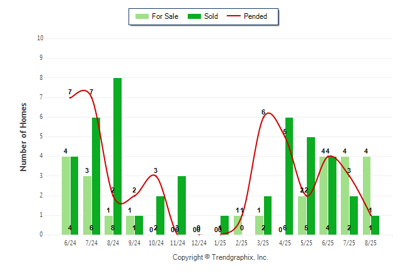This screenshot has height=273, width=407.
Task: Select the Pended legend label
Action: tap(255, 16)
